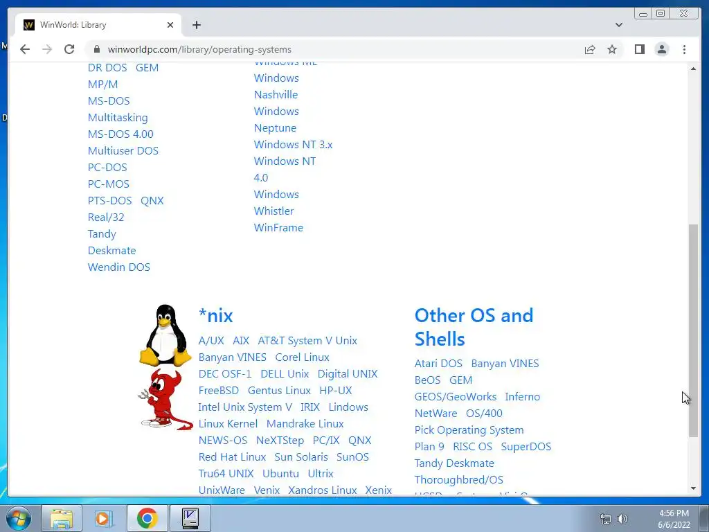
Task: Open the volume speaker tray icon
Action: (622, 519)
